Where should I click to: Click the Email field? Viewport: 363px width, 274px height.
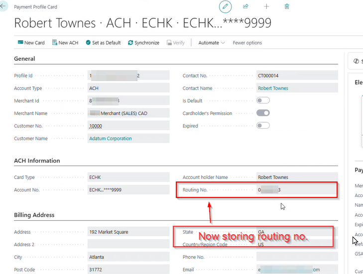point(297,270)
